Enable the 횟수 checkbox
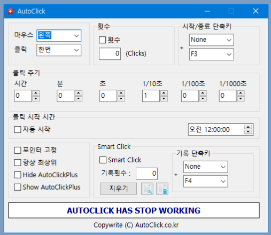 (x=103, y=40)
